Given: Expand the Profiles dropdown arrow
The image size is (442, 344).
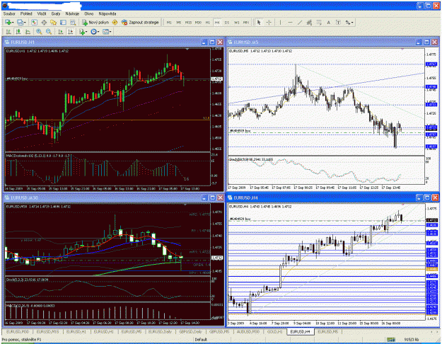Looking at the screenshot, I should 25,23.
